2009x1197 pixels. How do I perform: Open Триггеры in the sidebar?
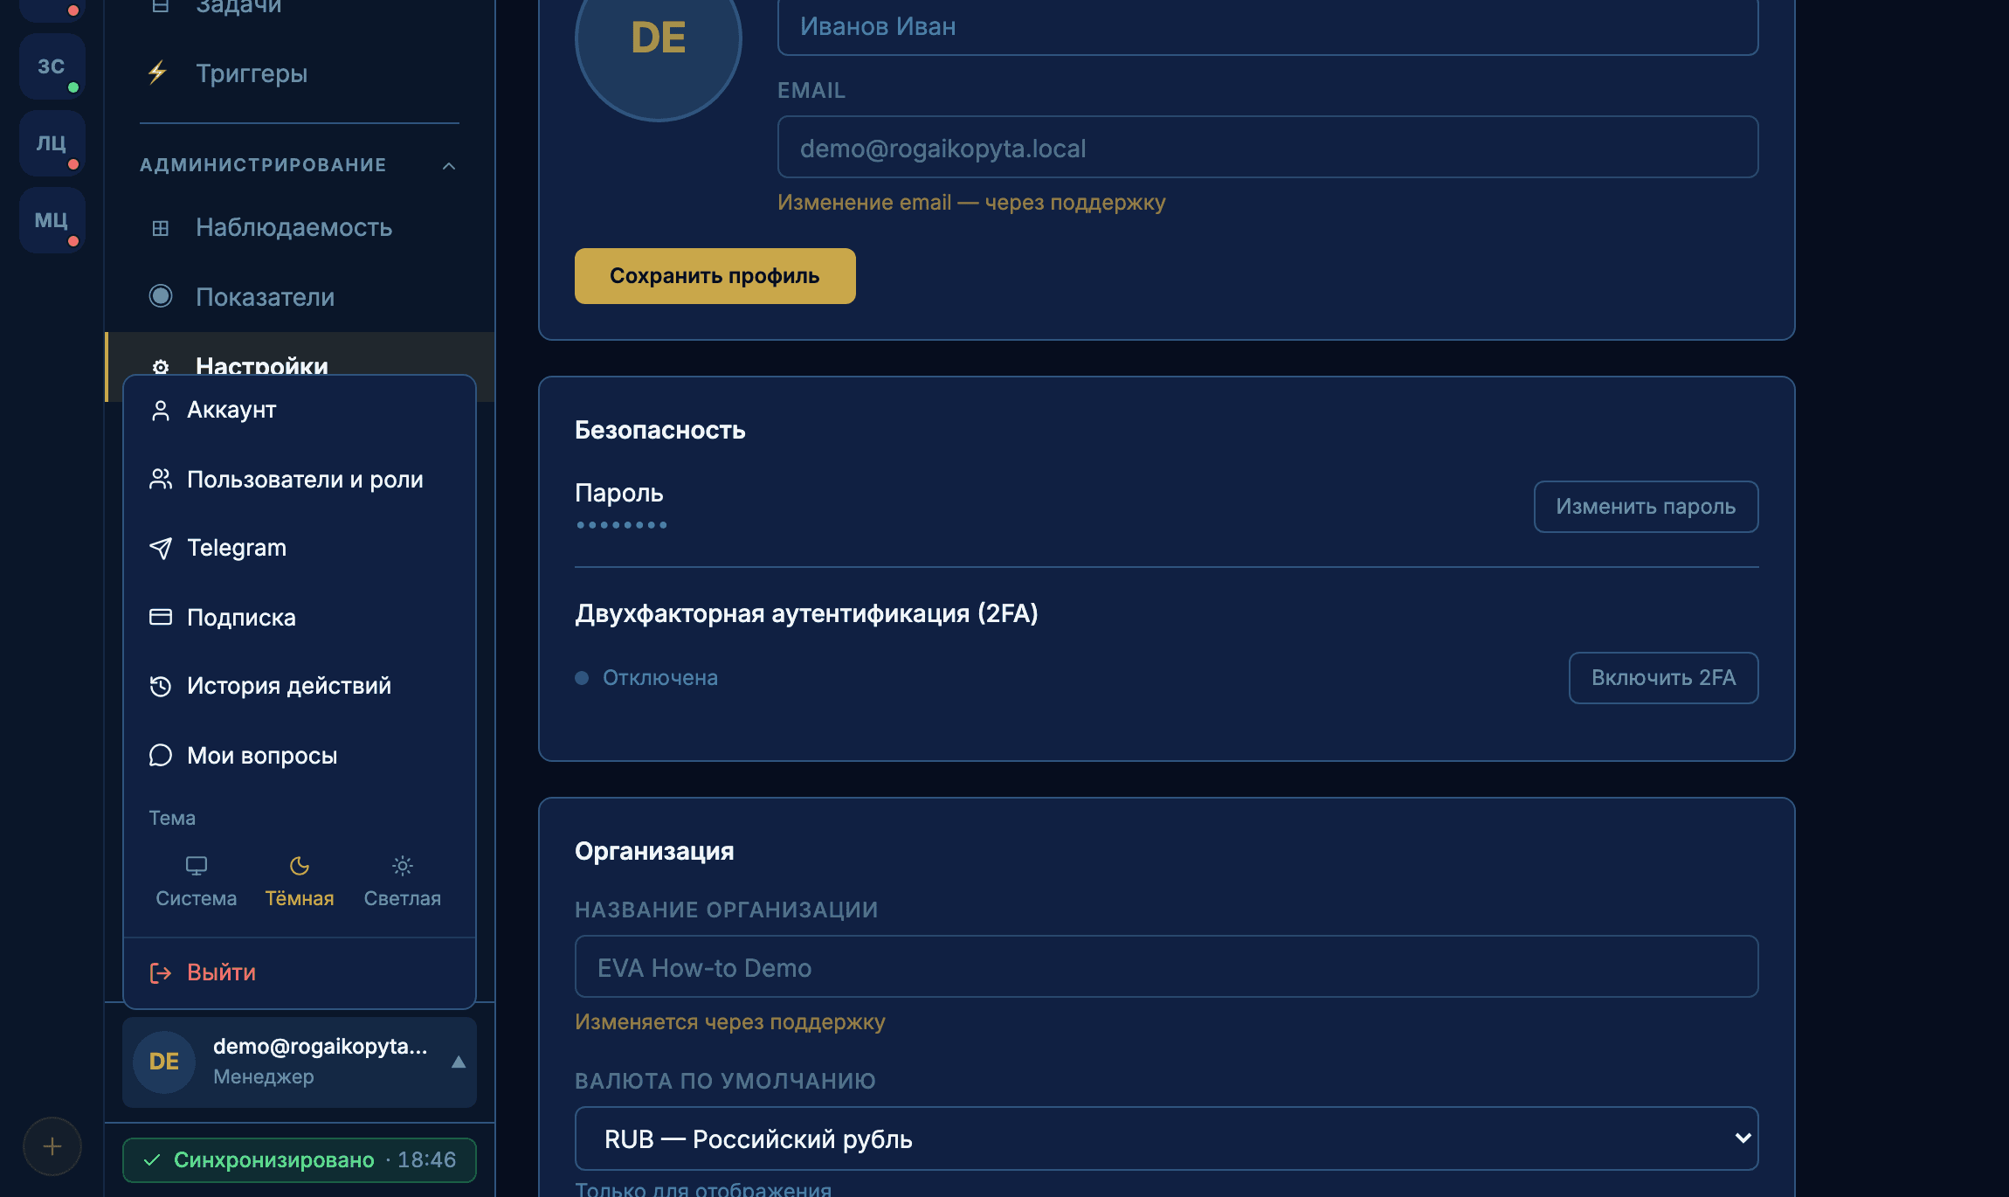click(300, 73)
